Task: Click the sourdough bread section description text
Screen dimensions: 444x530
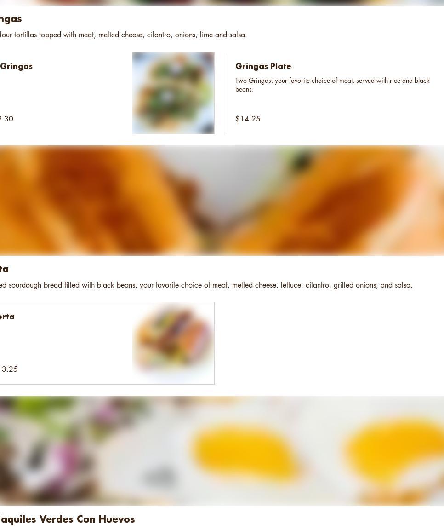Action: pos(206,285)
